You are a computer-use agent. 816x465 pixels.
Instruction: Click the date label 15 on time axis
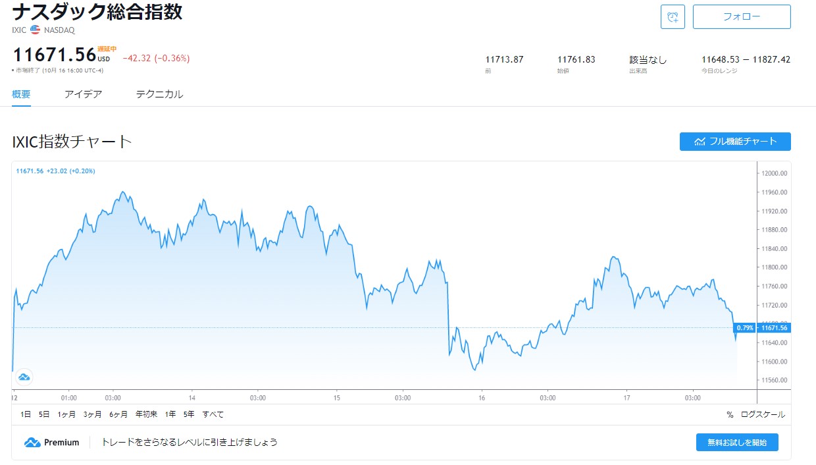coord(337,398)
